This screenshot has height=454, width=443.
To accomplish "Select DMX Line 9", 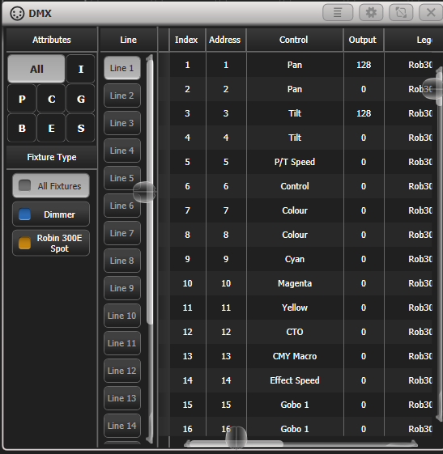I will 122,288.
